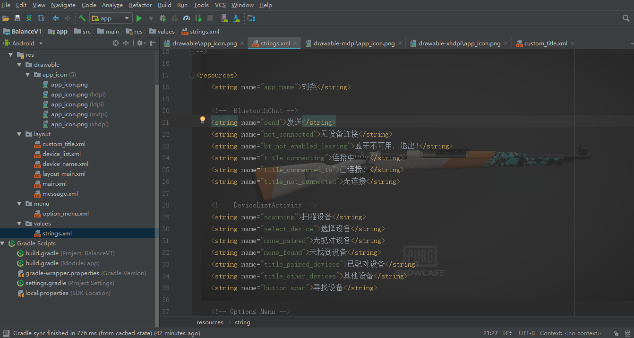Toggle read-only lock icon in the status bar

(616, 333)
